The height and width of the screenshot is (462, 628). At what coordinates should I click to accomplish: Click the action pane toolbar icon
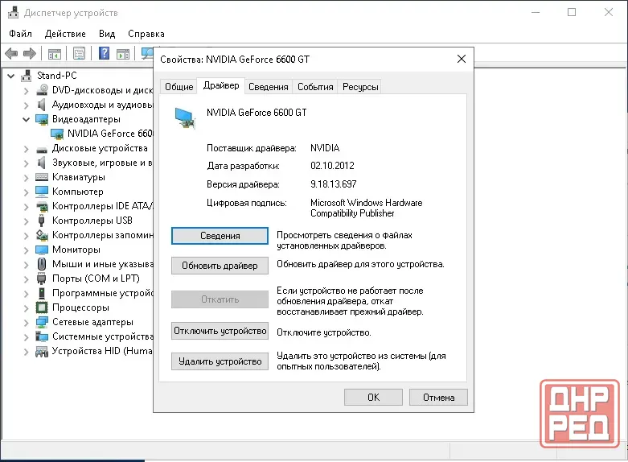click(123, 53)
